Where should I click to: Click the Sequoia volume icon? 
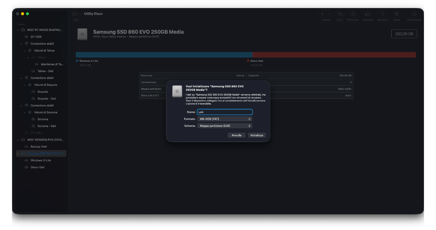point(33,92)
